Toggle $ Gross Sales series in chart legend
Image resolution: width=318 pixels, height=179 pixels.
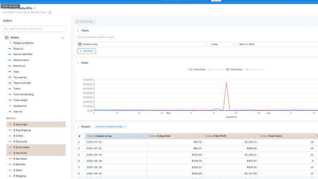click(x=254, y=70)
